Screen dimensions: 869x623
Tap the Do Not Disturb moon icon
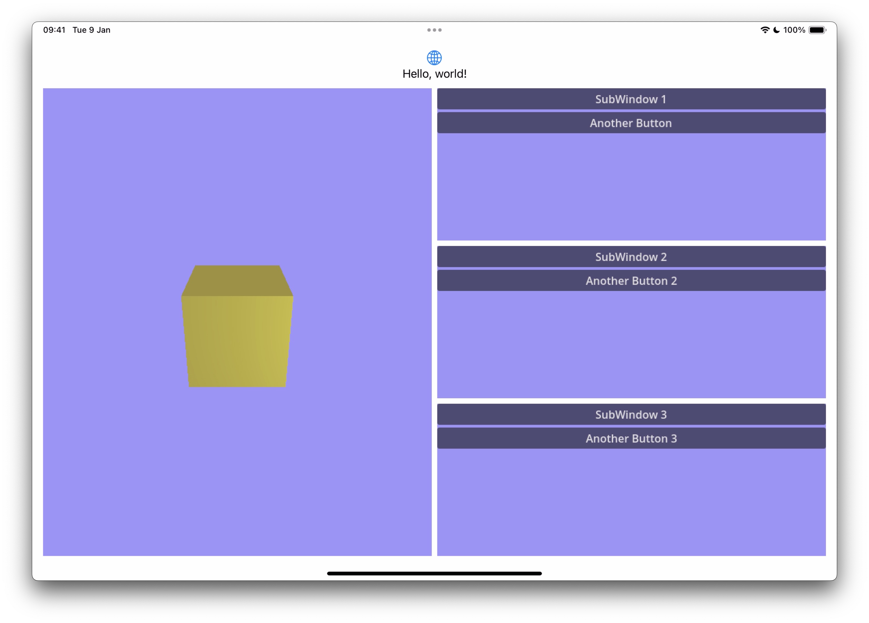(x=776, y=30)
